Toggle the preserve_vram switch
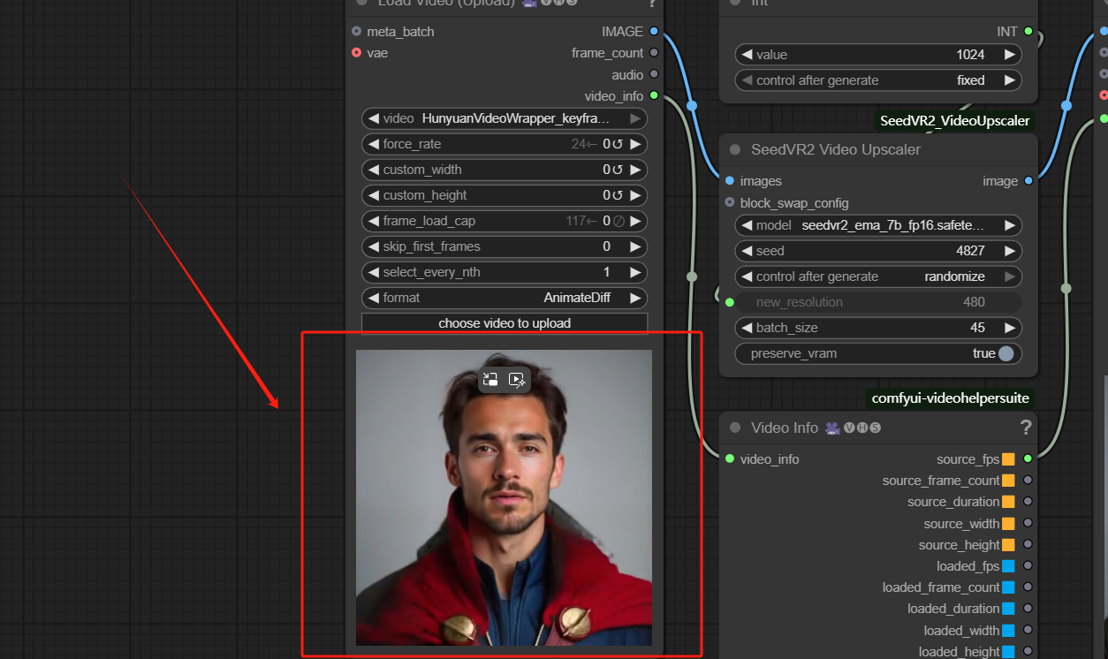This screenshot has height=659, width=1108. 1006,353
